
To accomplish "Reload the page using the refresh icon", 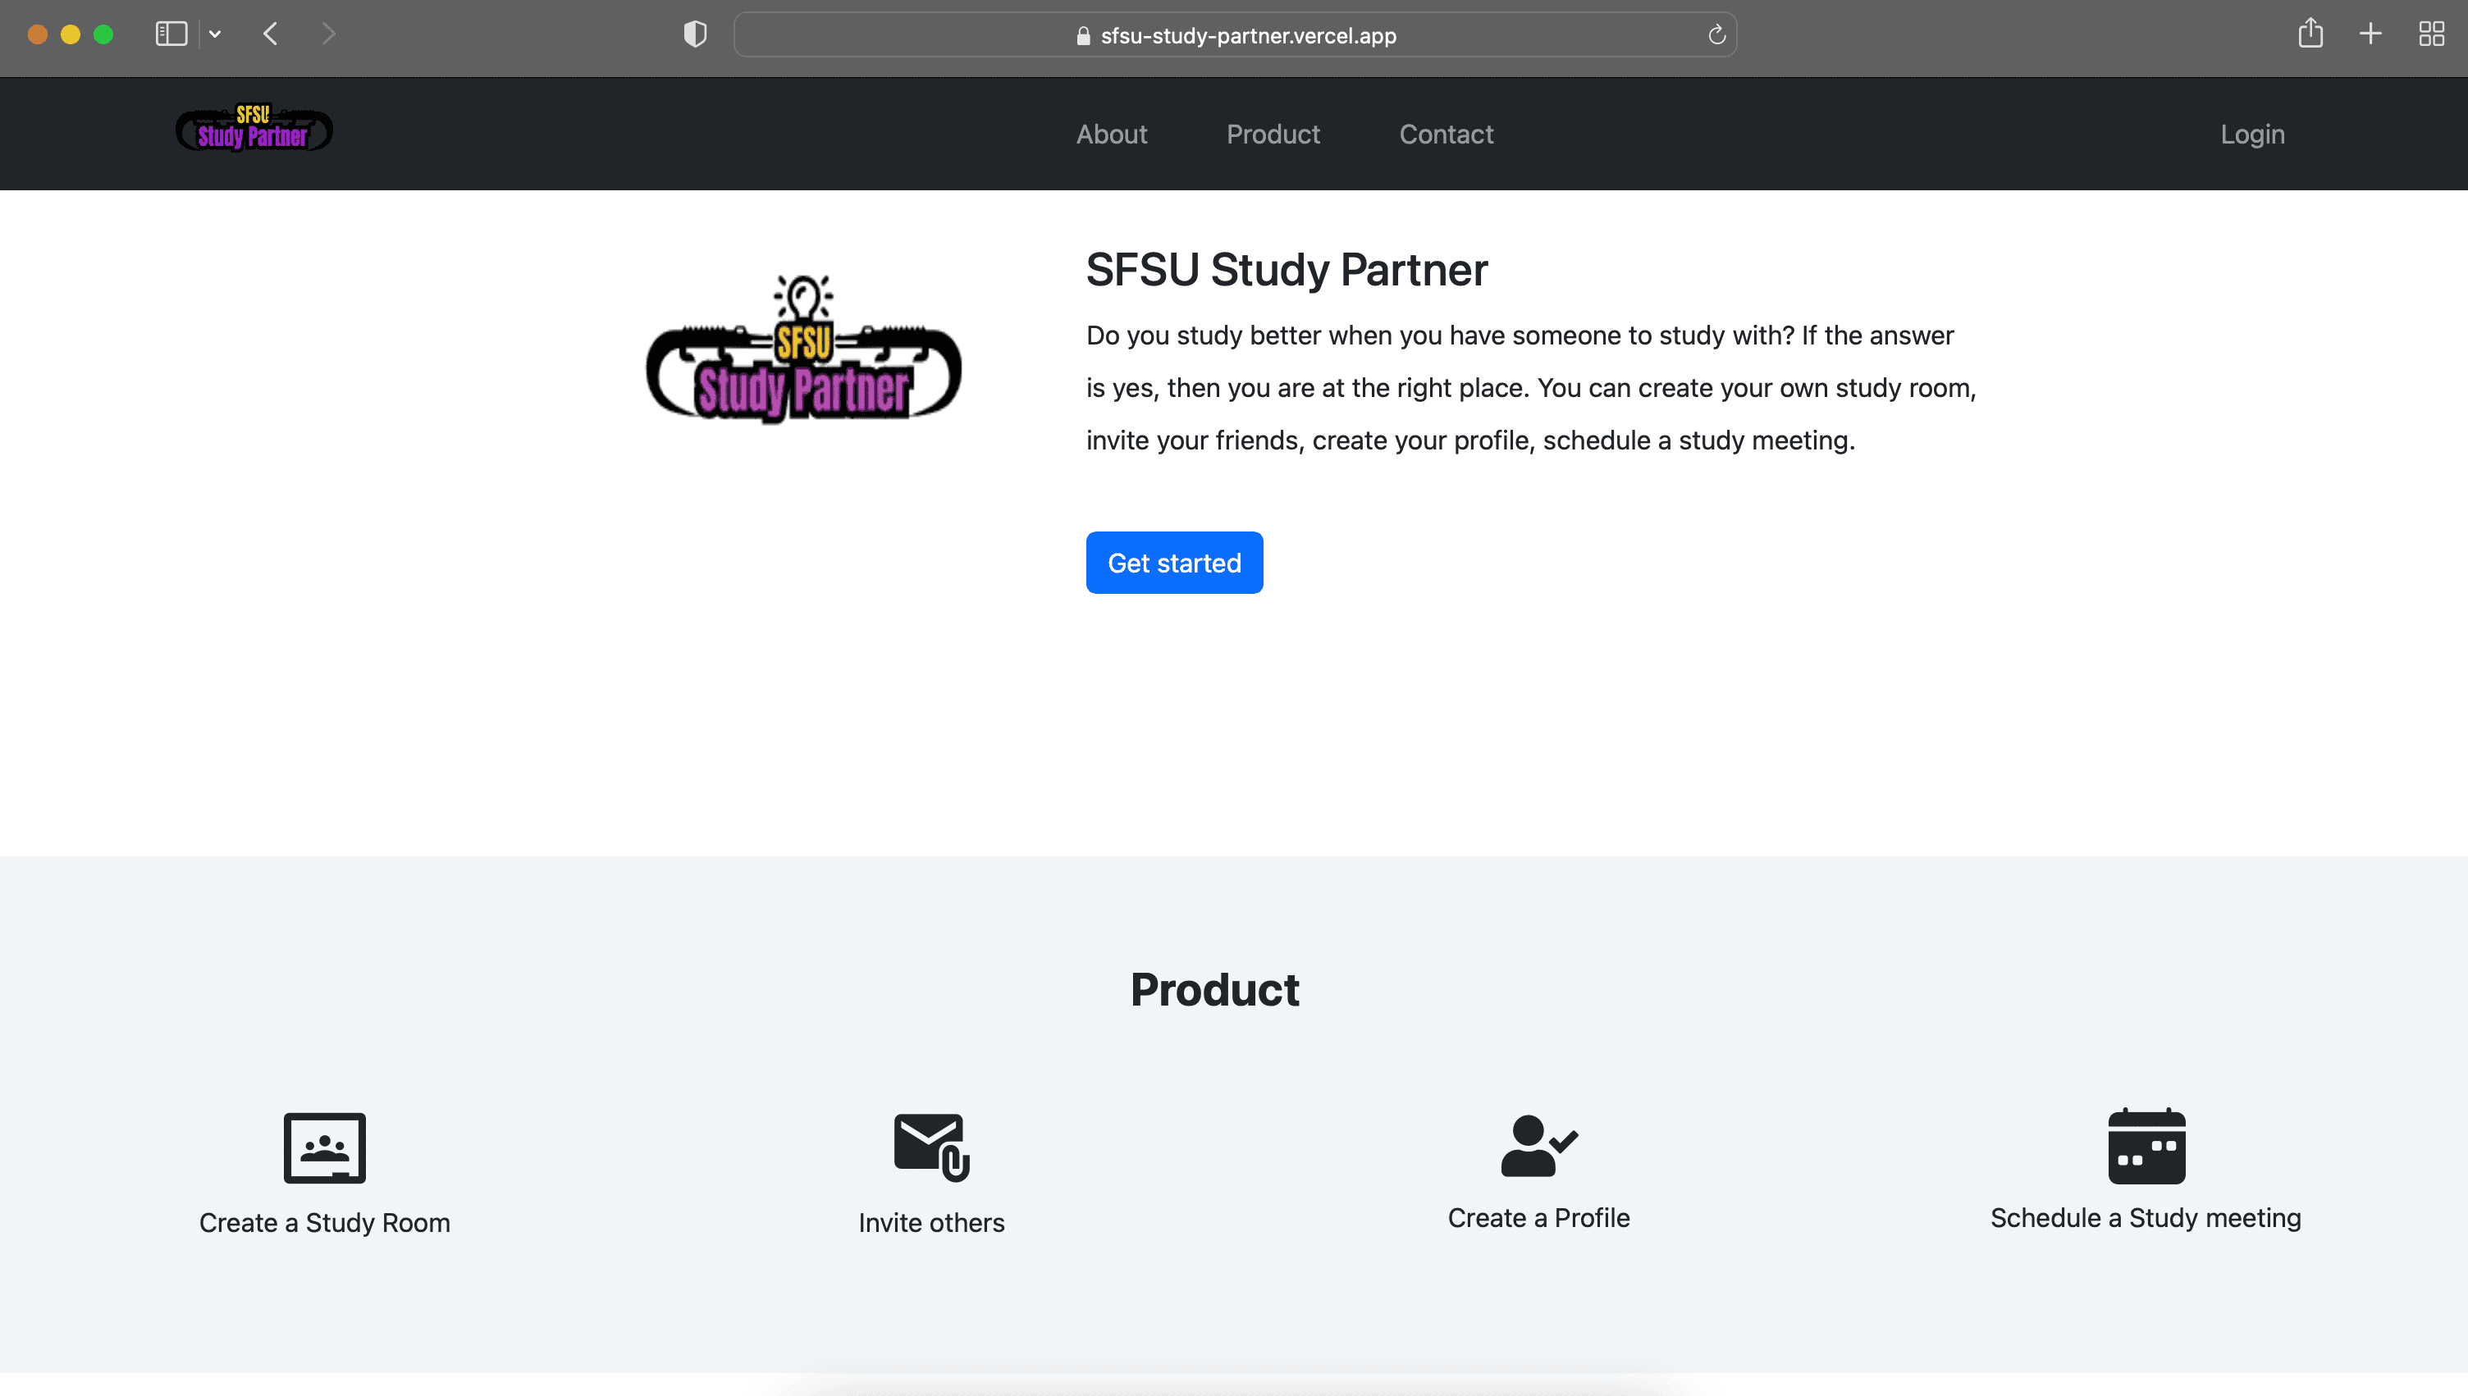I will 1716,35.
